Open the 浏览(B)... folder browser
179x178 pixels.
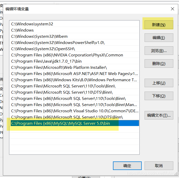pos(159,51)
